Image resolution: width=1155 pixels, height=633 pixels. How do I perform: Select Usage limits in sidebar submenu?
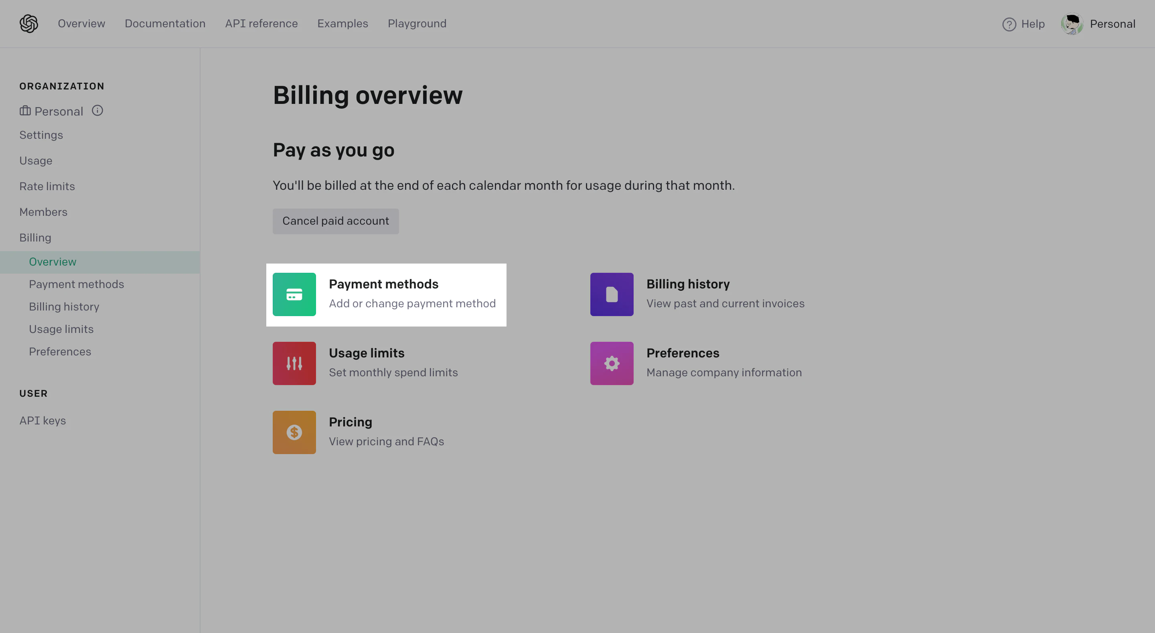[61, 329]
